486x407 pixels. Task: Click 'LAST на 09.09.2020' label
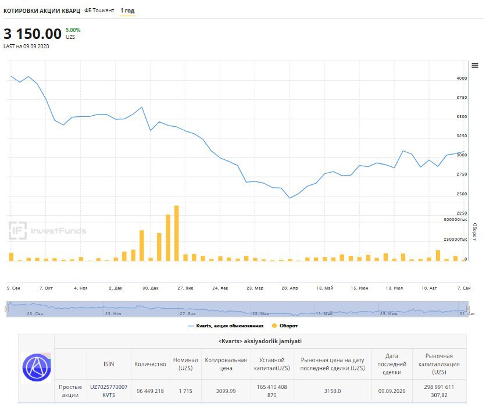tap(26, 46)
